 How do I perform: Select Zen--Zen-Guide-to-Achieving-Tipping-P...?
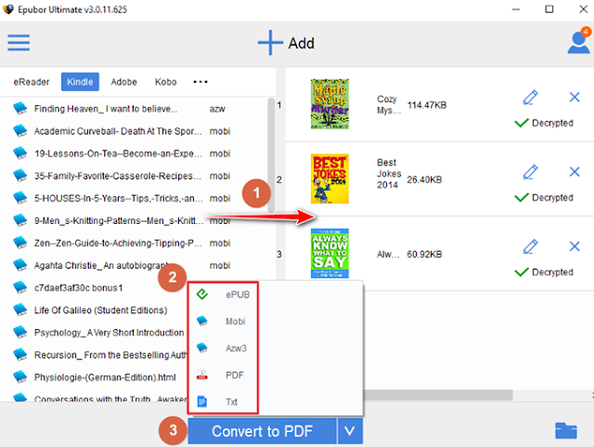coord(118,243)
